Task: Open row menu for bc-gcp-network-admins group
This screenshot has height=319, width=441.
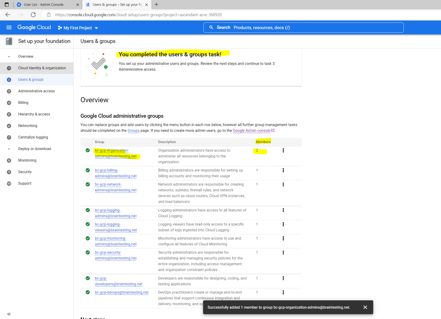Action: pyautogui.click(x=283, y=185)
